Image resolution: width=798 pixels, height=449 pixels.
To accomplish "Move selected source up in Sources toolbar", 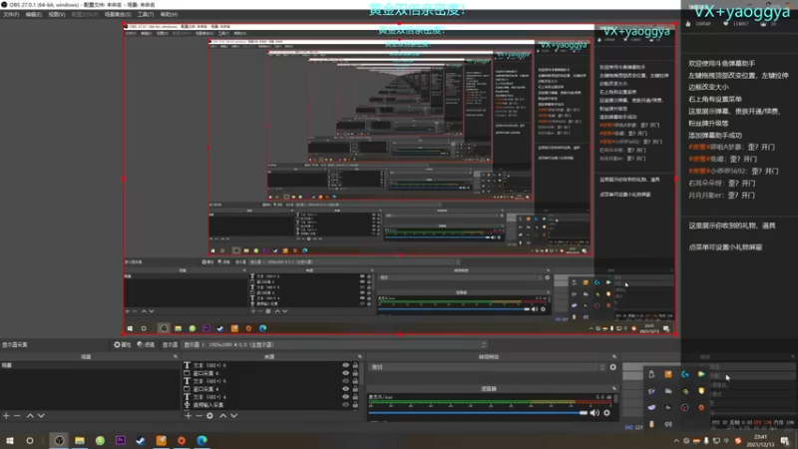I will (222, 416).
